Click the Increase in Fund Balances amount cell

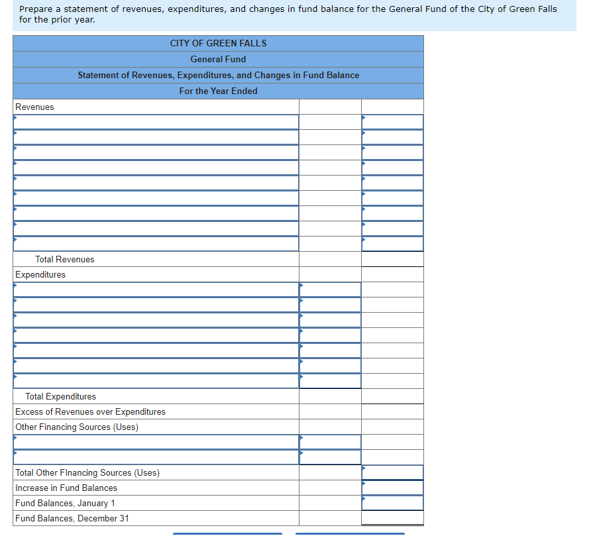392,488
